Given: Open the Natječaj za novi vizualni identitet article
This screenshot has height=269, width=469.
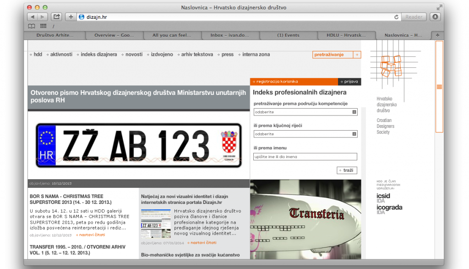Looking at the screenshot, I should click(185, 200).
